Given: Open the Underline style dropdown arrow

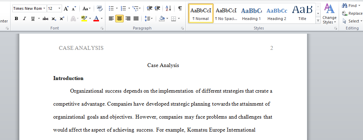Looking at the screenshot, I should pos(39,19).
